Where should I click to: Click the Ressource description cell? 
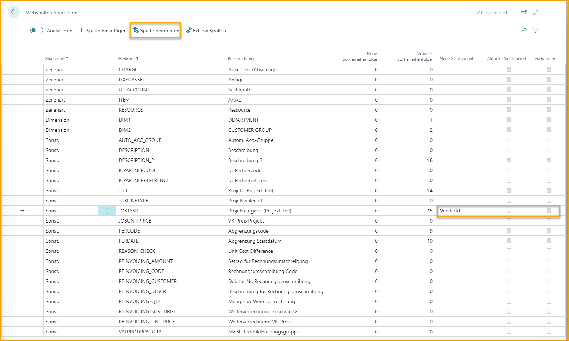coord(282,110)
